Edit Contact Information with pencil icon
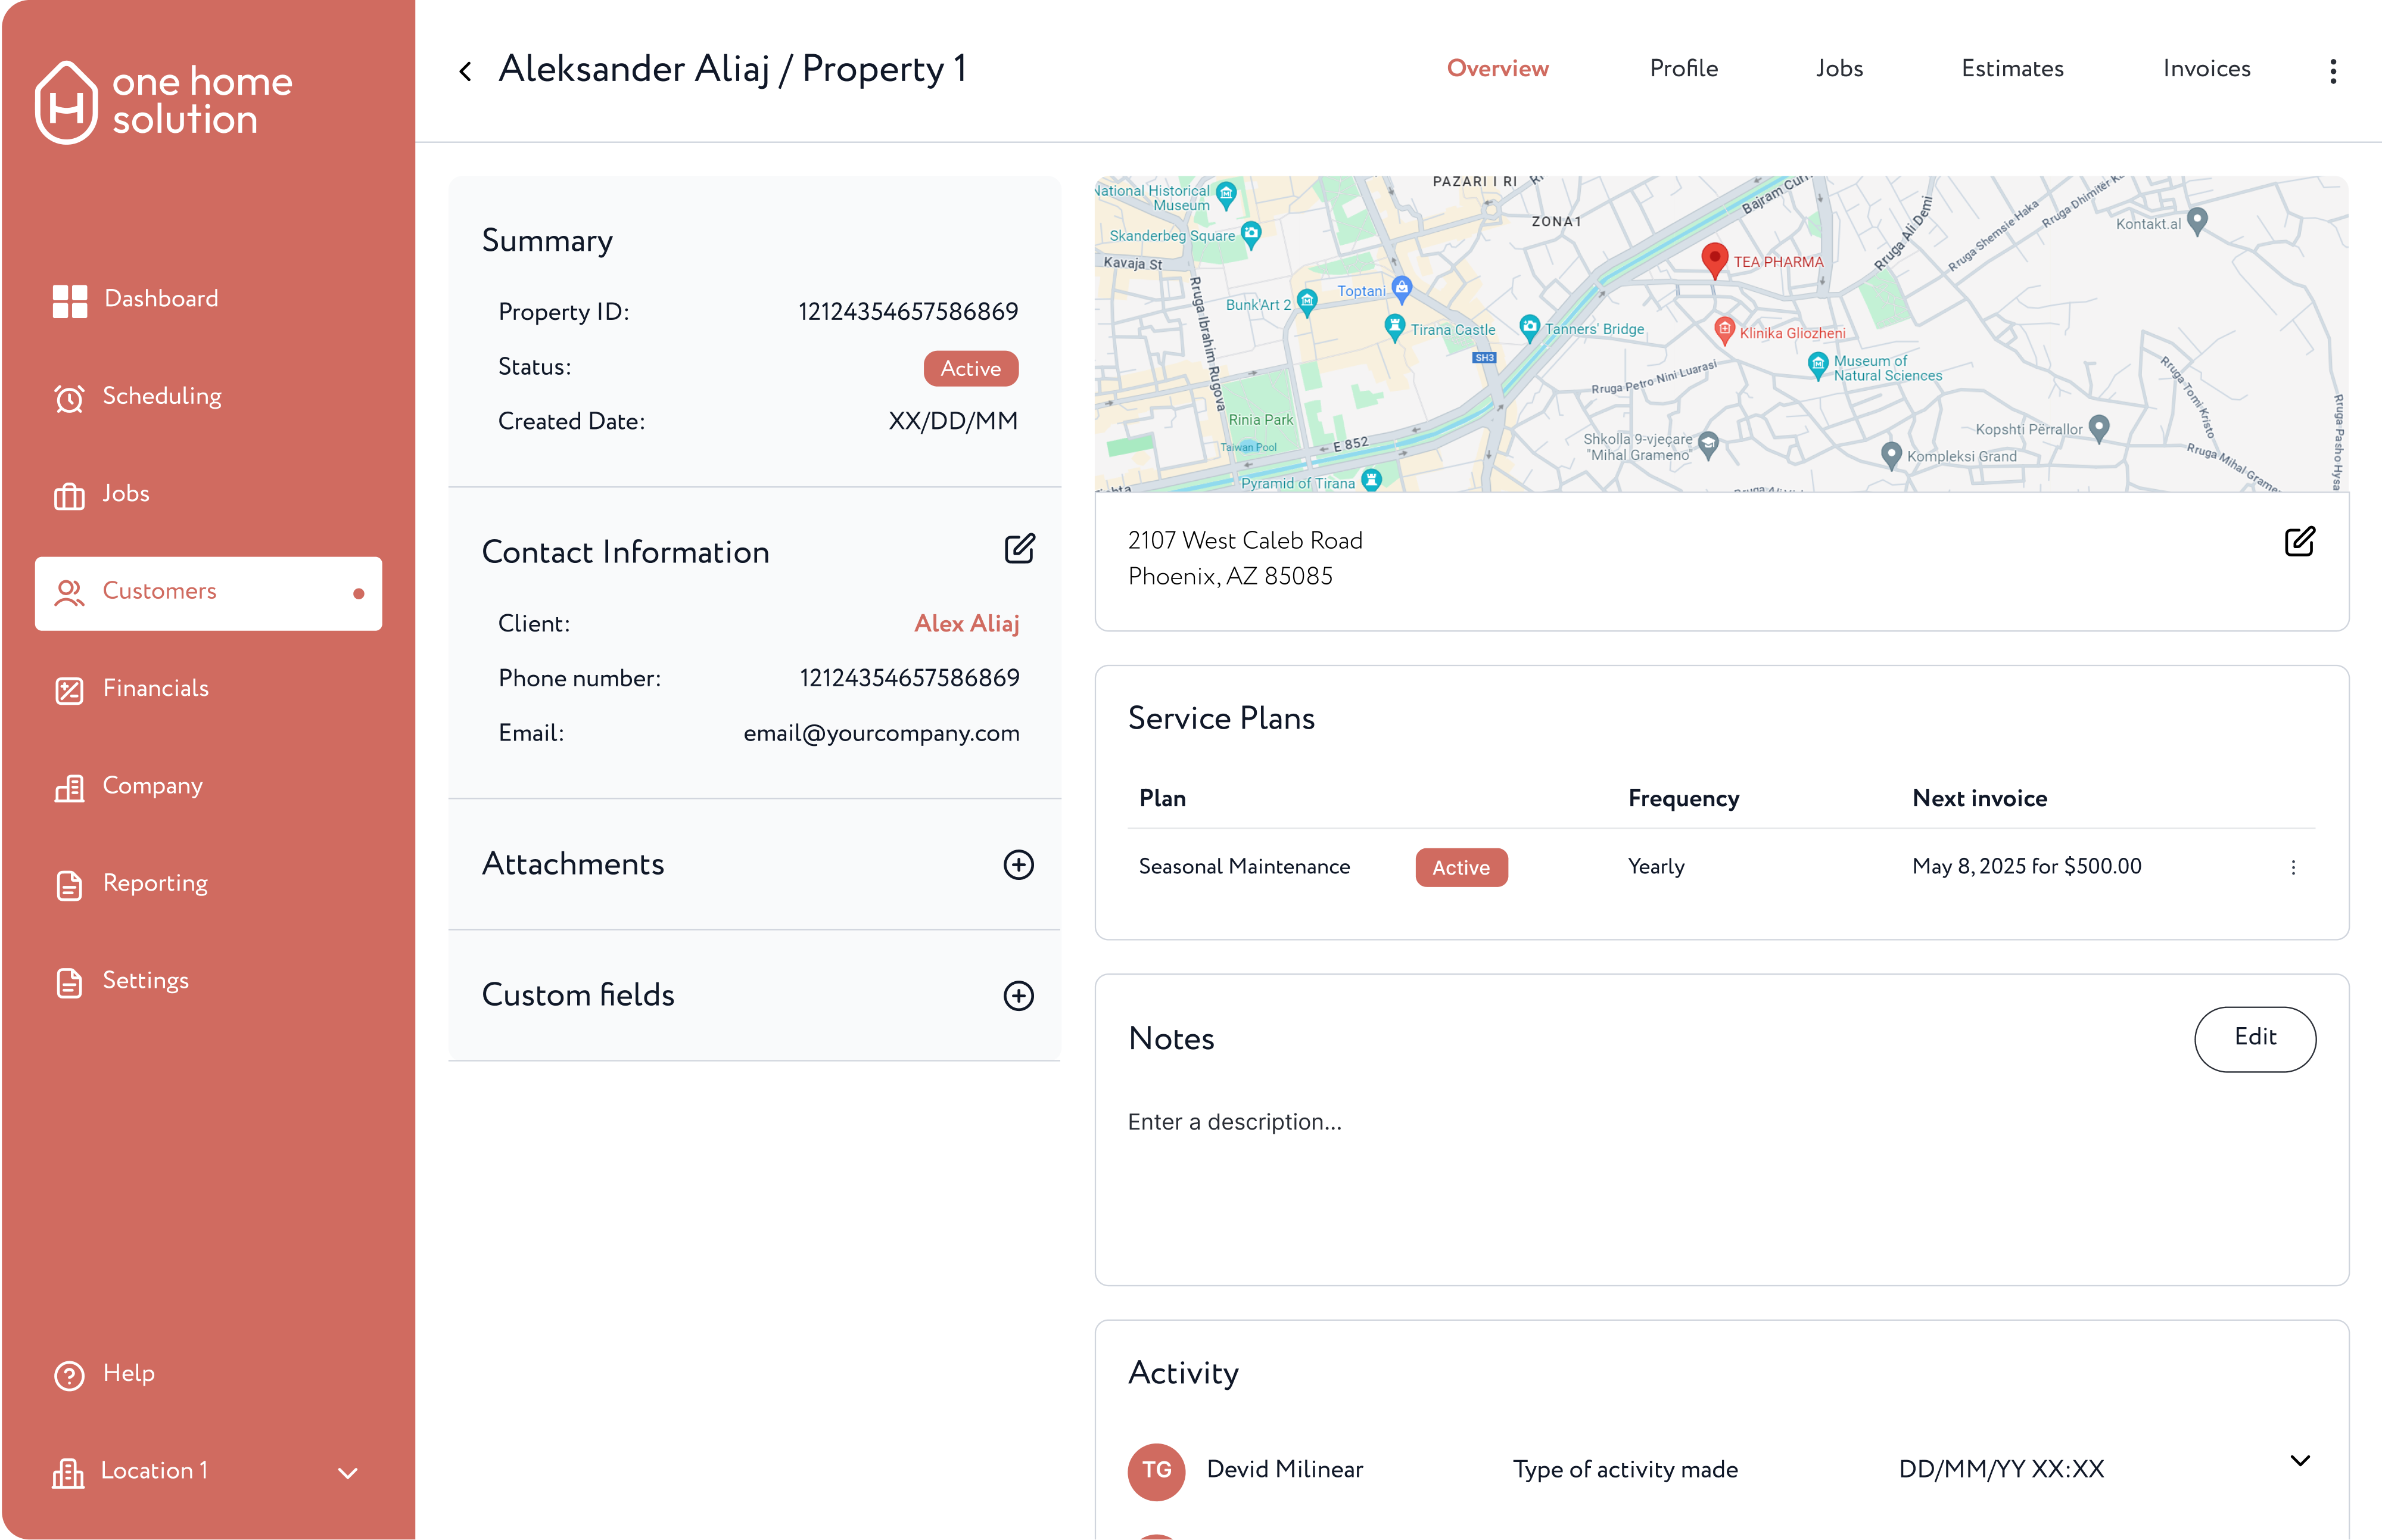The width and height of the screenshot is (2382, 1540). pyautogui.click(x=1019, y=549)
